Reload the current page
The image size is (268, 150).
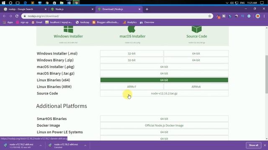(x=17, y=16)
